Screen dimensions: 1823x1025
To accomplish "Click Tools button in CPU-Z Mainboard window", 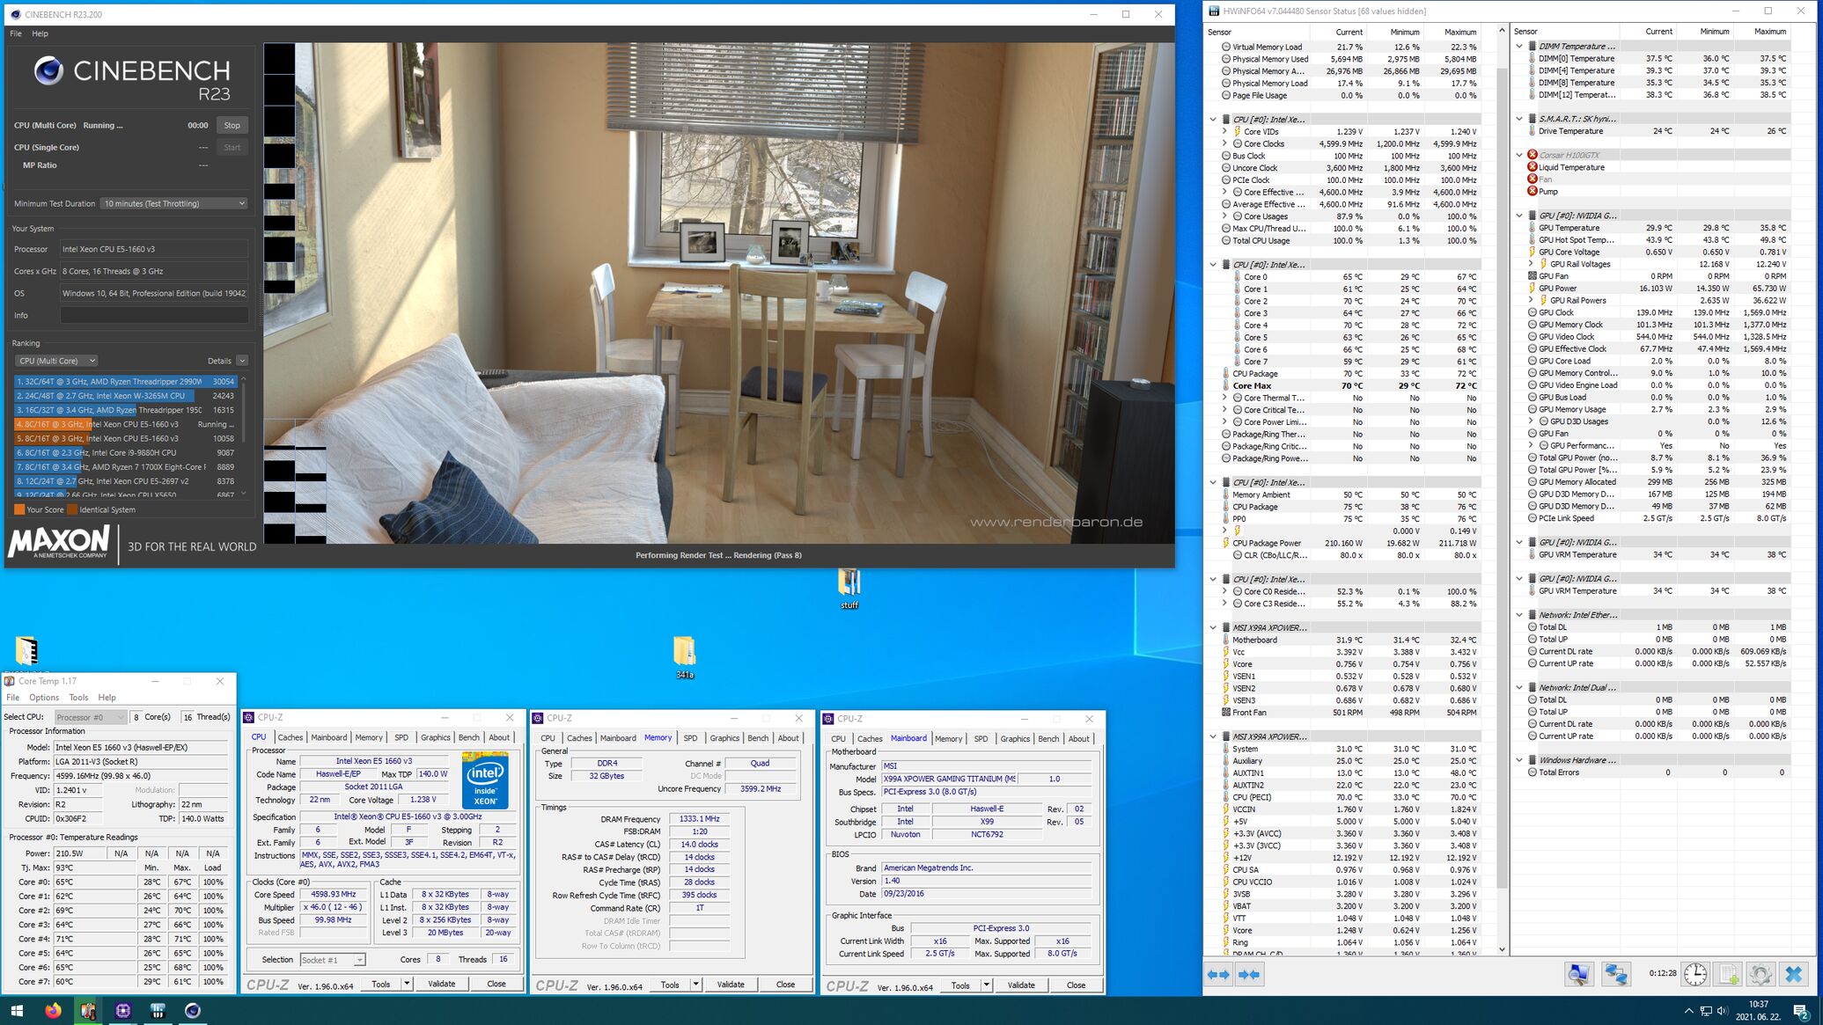I will click(x=960, y=985).
